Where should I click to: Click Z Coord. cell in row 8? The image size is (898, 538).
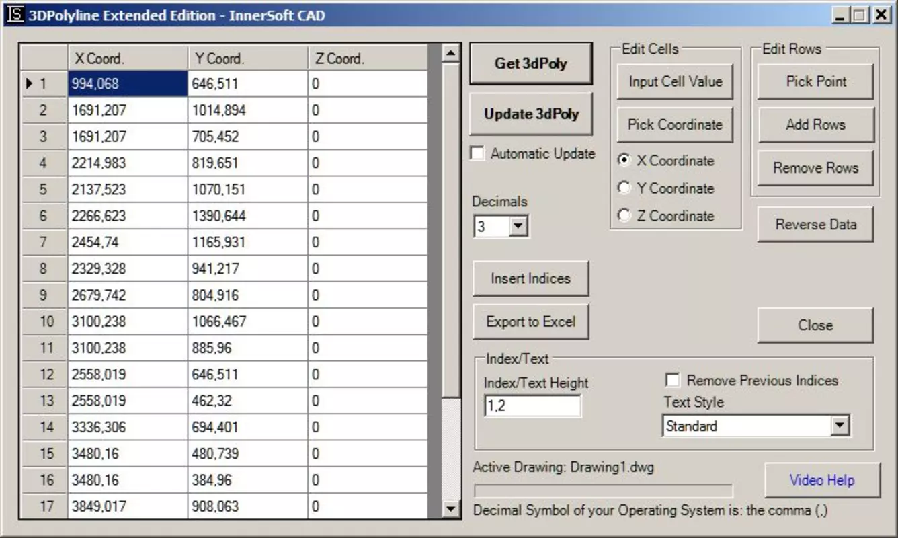368,269
